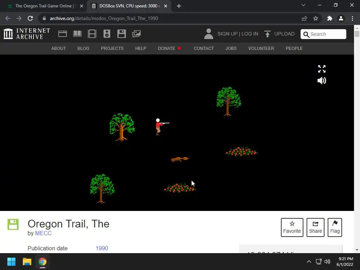Reload the current page

coord(30,18)
